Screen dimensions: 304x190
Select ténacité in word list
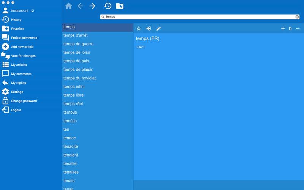98,146
